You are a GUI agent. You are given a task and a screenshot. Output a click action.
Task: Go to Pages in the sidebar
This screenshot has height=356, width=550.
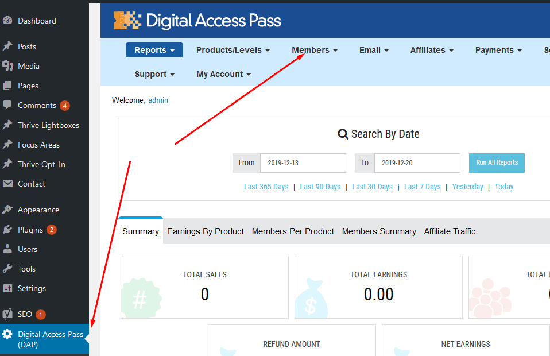click(x=28, y=86)
